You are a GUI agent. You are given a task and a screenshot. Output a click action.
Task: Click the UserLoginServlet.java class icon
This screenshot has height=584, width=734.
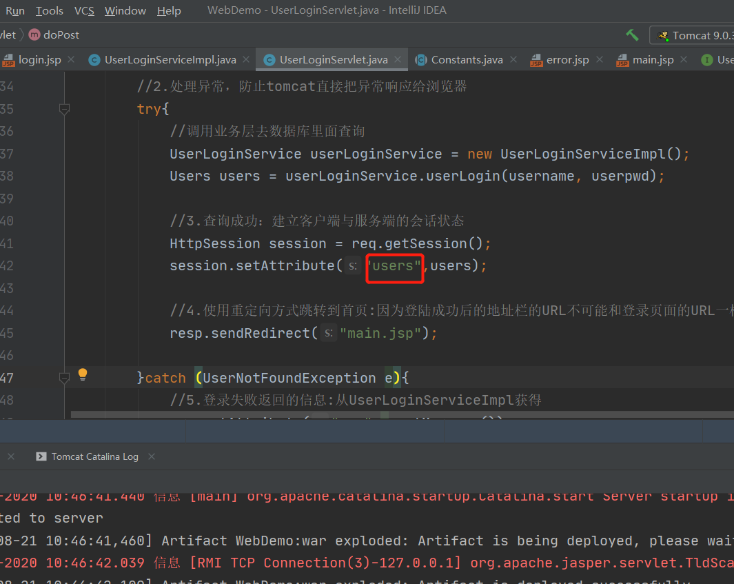click(x=269, y=60)
